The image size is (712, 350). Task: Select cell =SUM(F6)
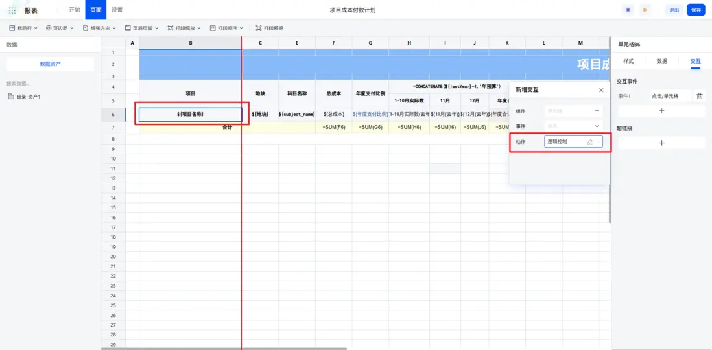pyautogui.click(x=334, y=127)
